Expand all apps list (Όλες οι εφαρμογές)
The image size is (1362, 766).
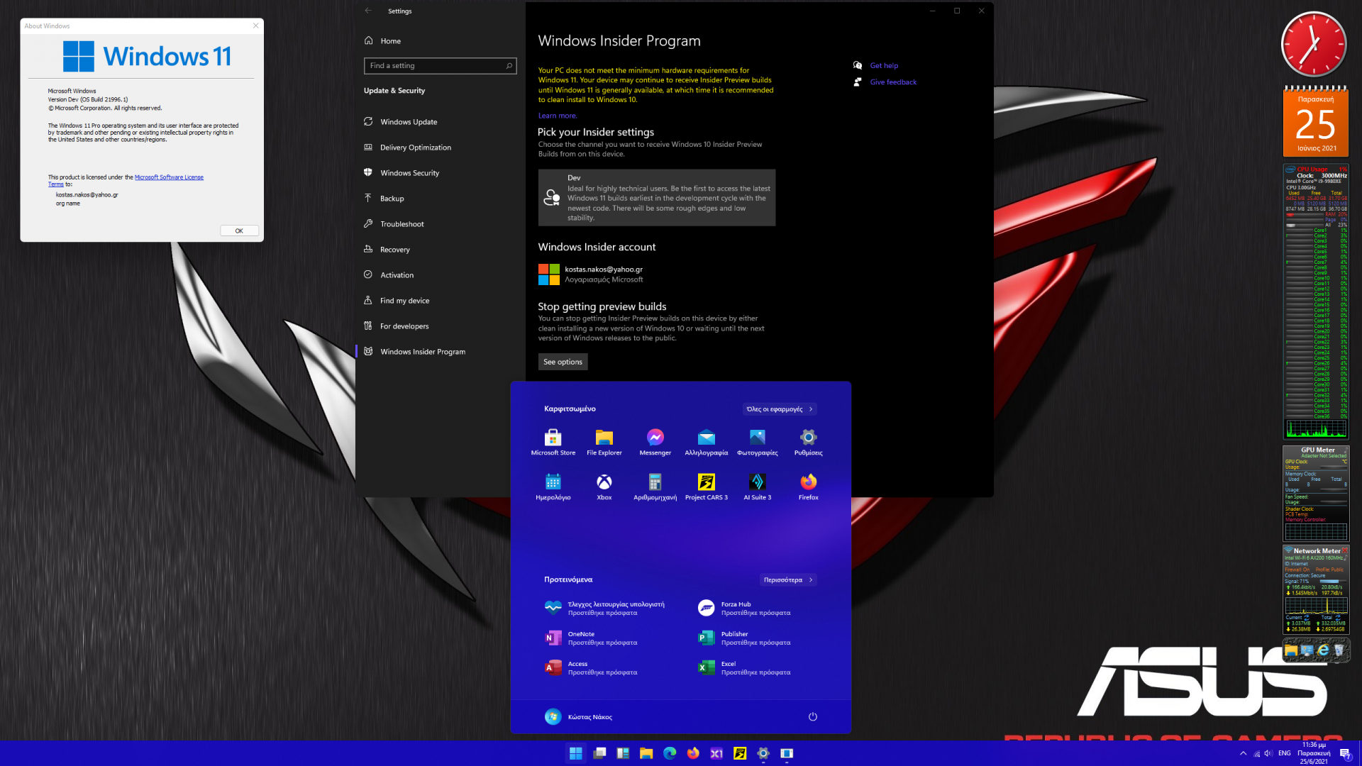779,409
